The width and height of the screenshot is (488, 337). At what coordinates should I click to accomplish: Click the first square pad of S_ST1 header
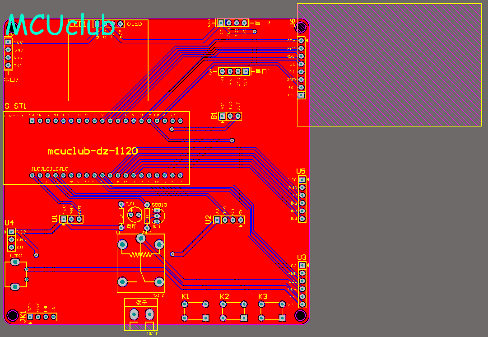coord(32,121)
